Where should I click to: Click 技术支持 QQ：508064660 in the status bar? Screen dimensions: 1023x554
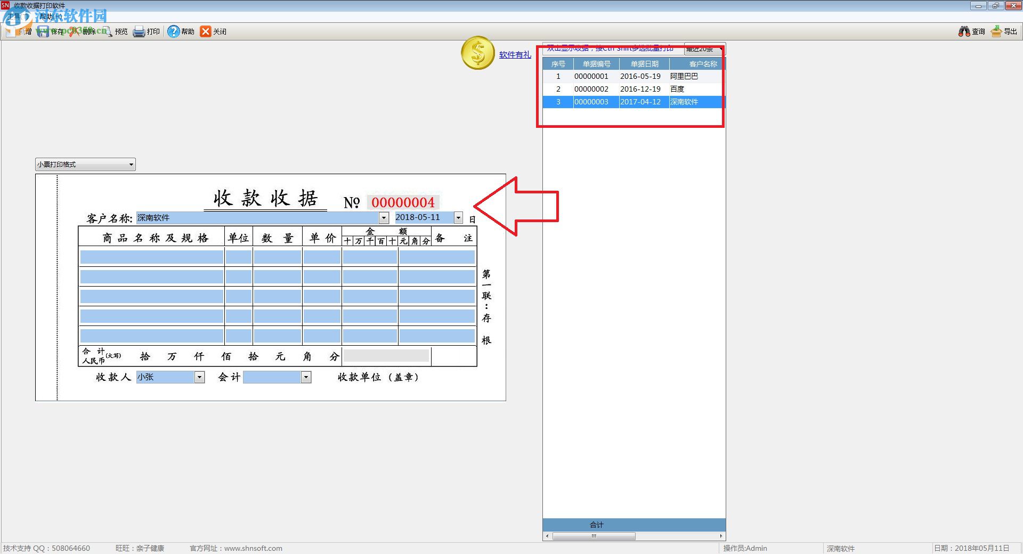47,548
